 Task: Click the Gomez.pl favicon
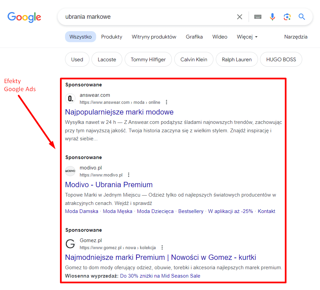click(x=70, y=244)
